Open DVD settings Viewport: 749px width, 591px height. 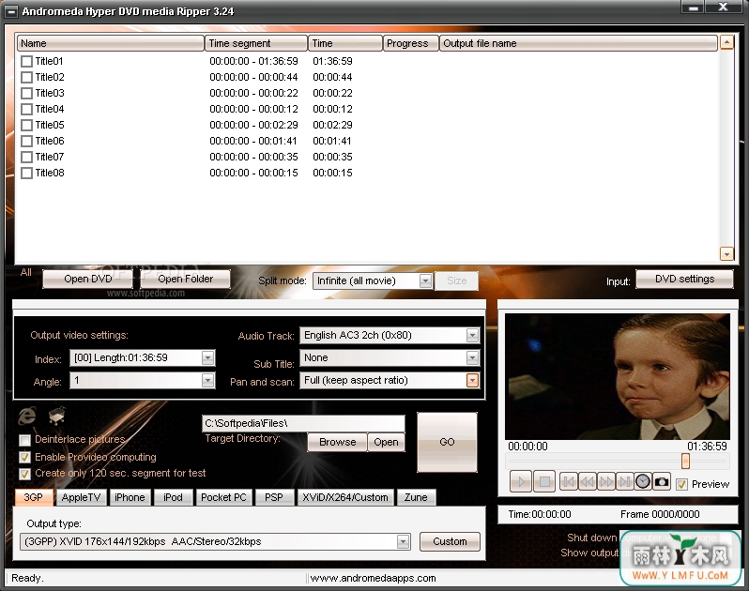click(x=684, y=280)
